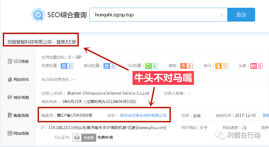Click the 查询 search button
This screenshot has width=269, height=147.
point(241,15)
